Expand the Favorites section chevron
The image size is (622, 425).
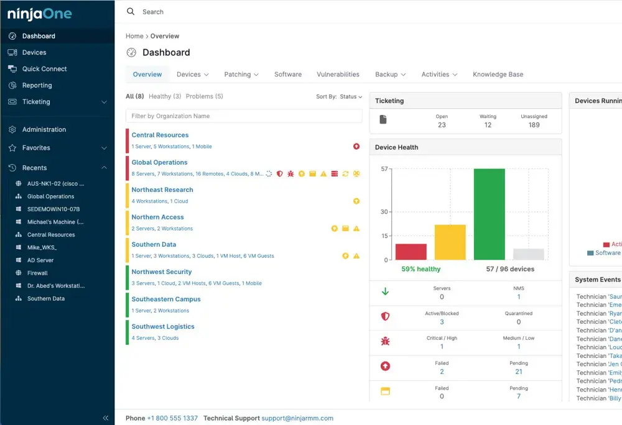coord(104,148)
